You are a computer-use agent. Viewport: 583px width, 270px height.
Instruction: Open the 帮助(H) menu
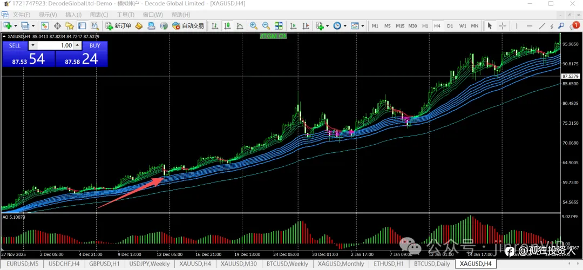[x=181, y=15]
